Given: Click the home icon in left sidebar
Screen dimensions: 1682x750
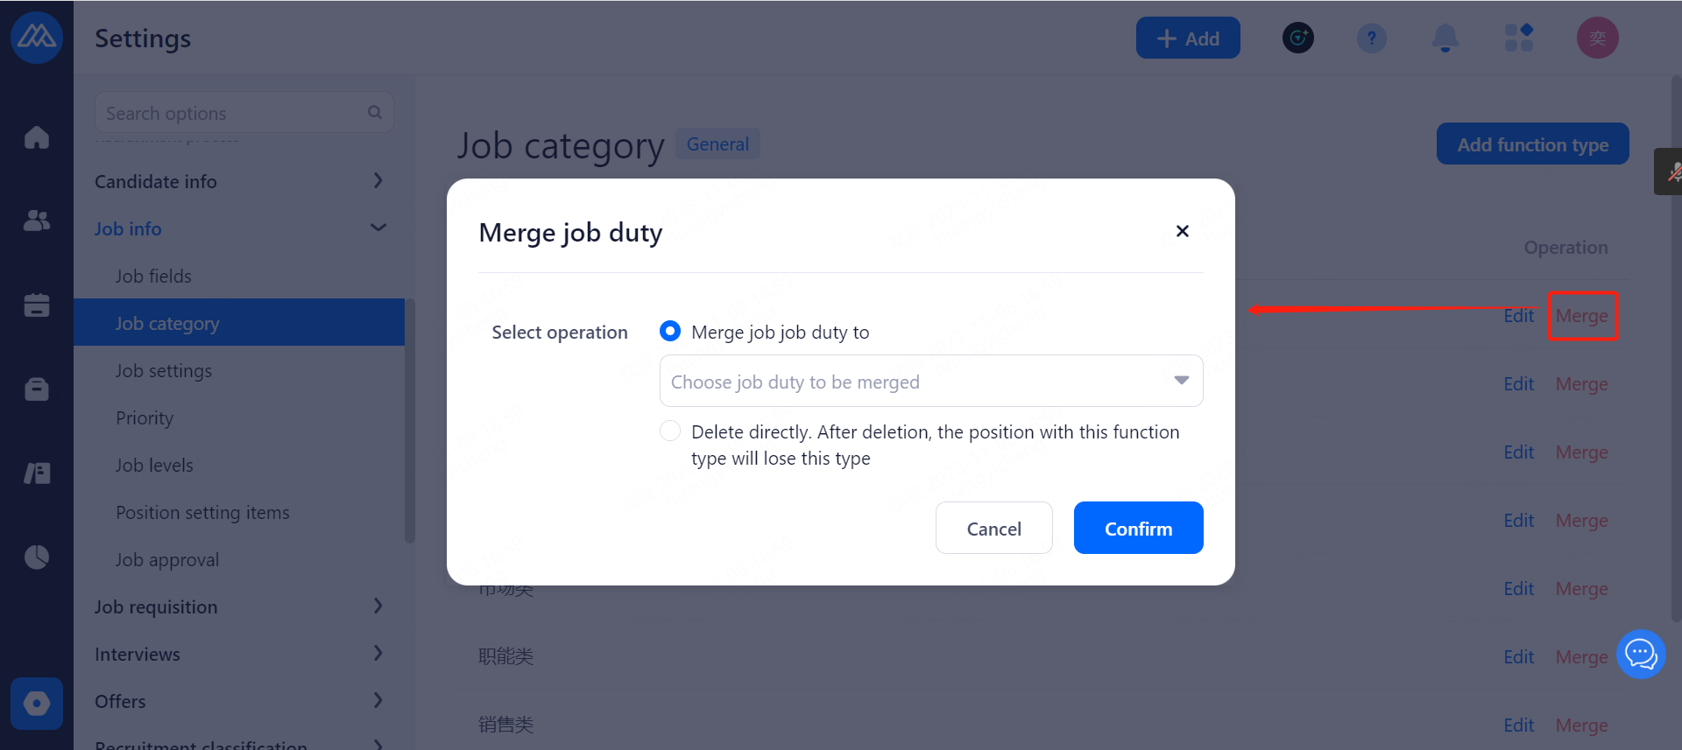Looking at the screenshot, I should click(37, 137).
